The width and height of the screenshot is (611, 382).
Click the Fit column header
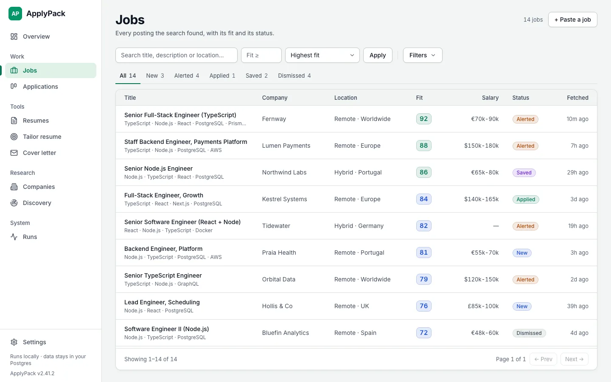pyautogui.click(x=419, y=98)
